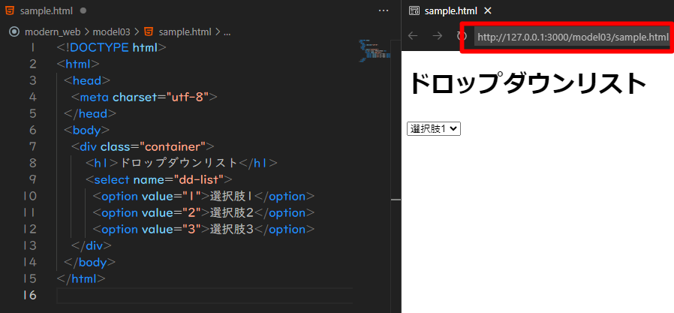Viewport: 674px width, 313px height.
Task: Click line number 9 in the gutter
Action: [x=33, y=179]
